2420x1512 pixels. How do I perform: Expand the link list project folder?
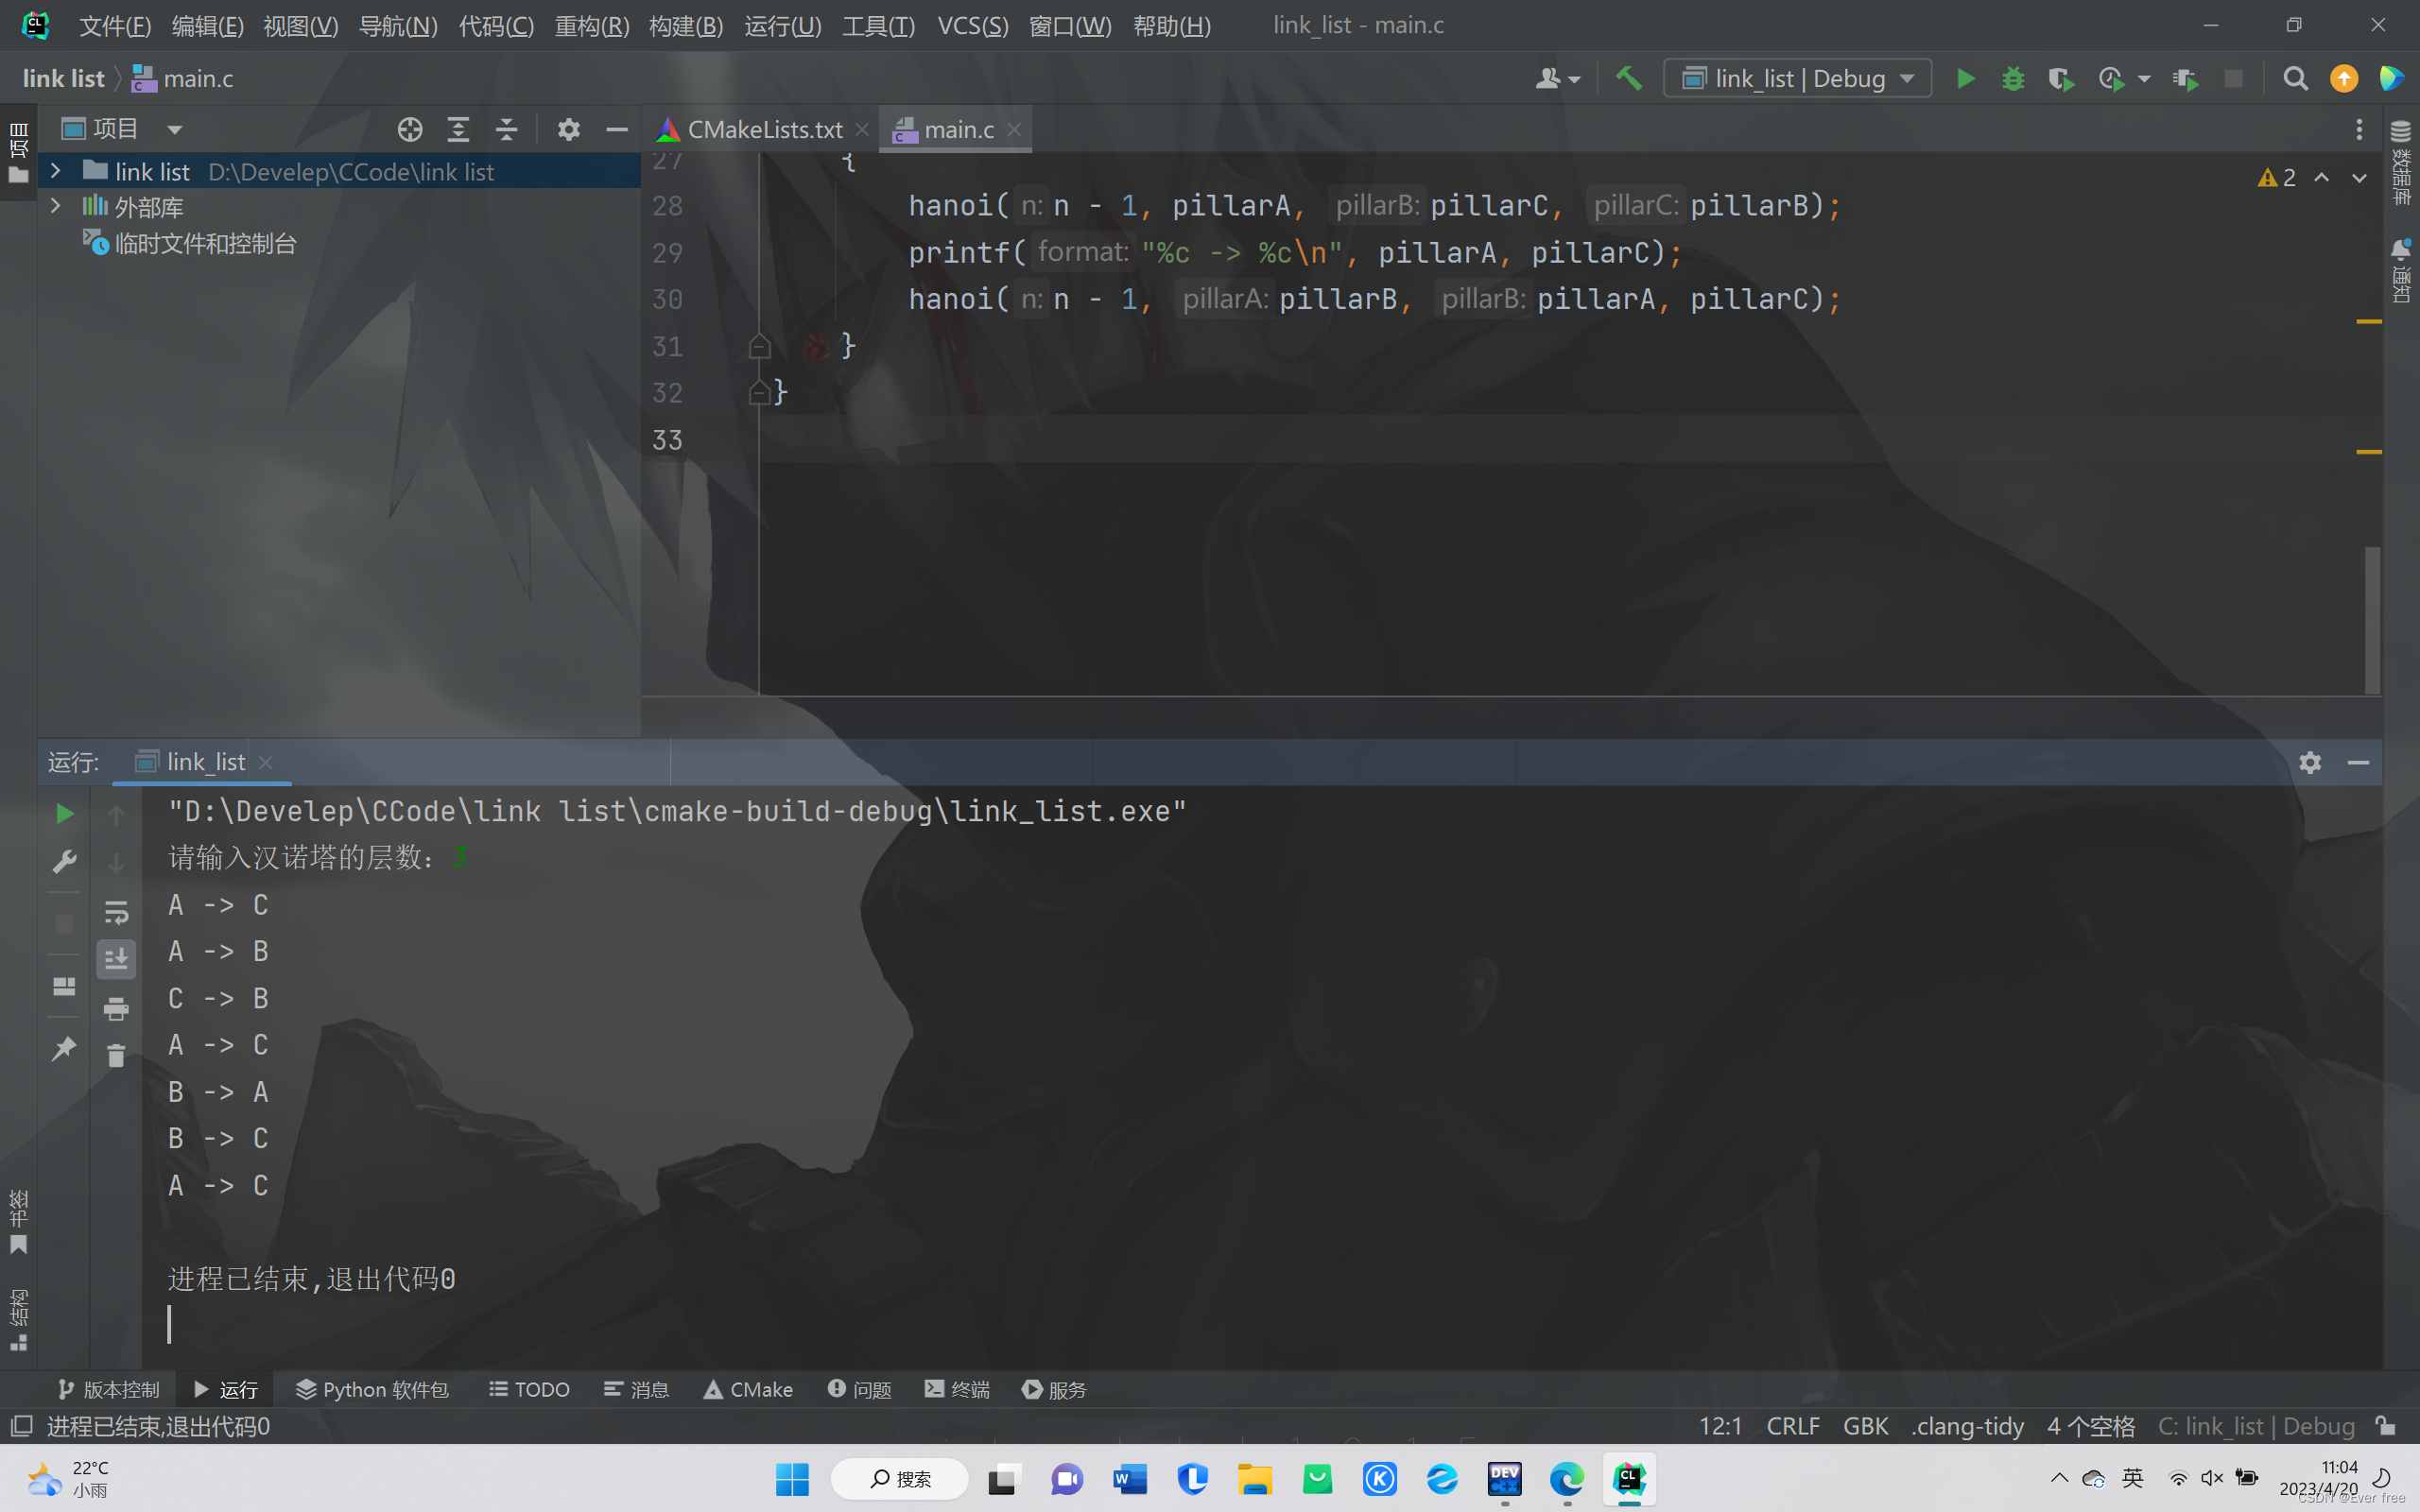coord(56,171)
